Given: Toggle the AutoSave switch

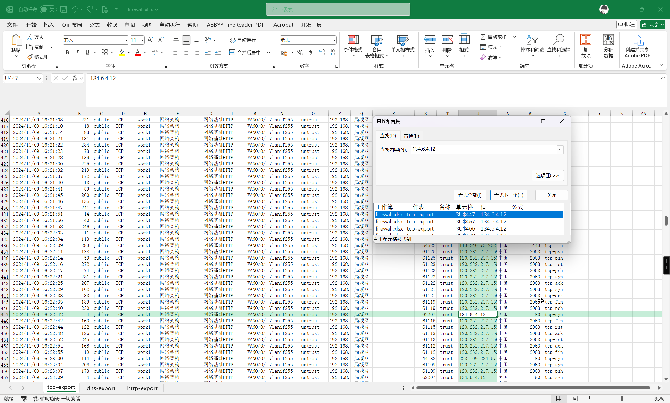Looking at the screenshot, I should point(48,9).
